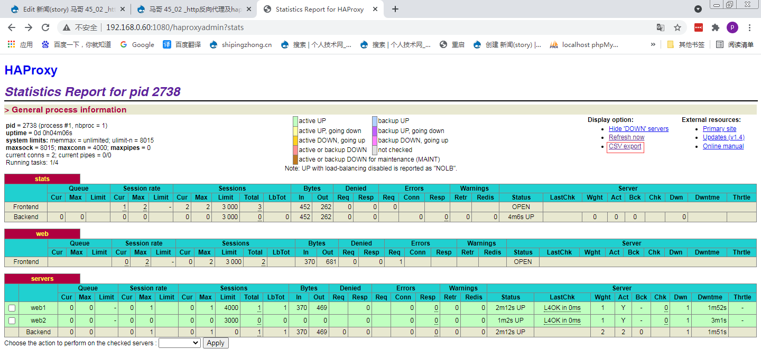Go back to the previous page

[12, 27]
